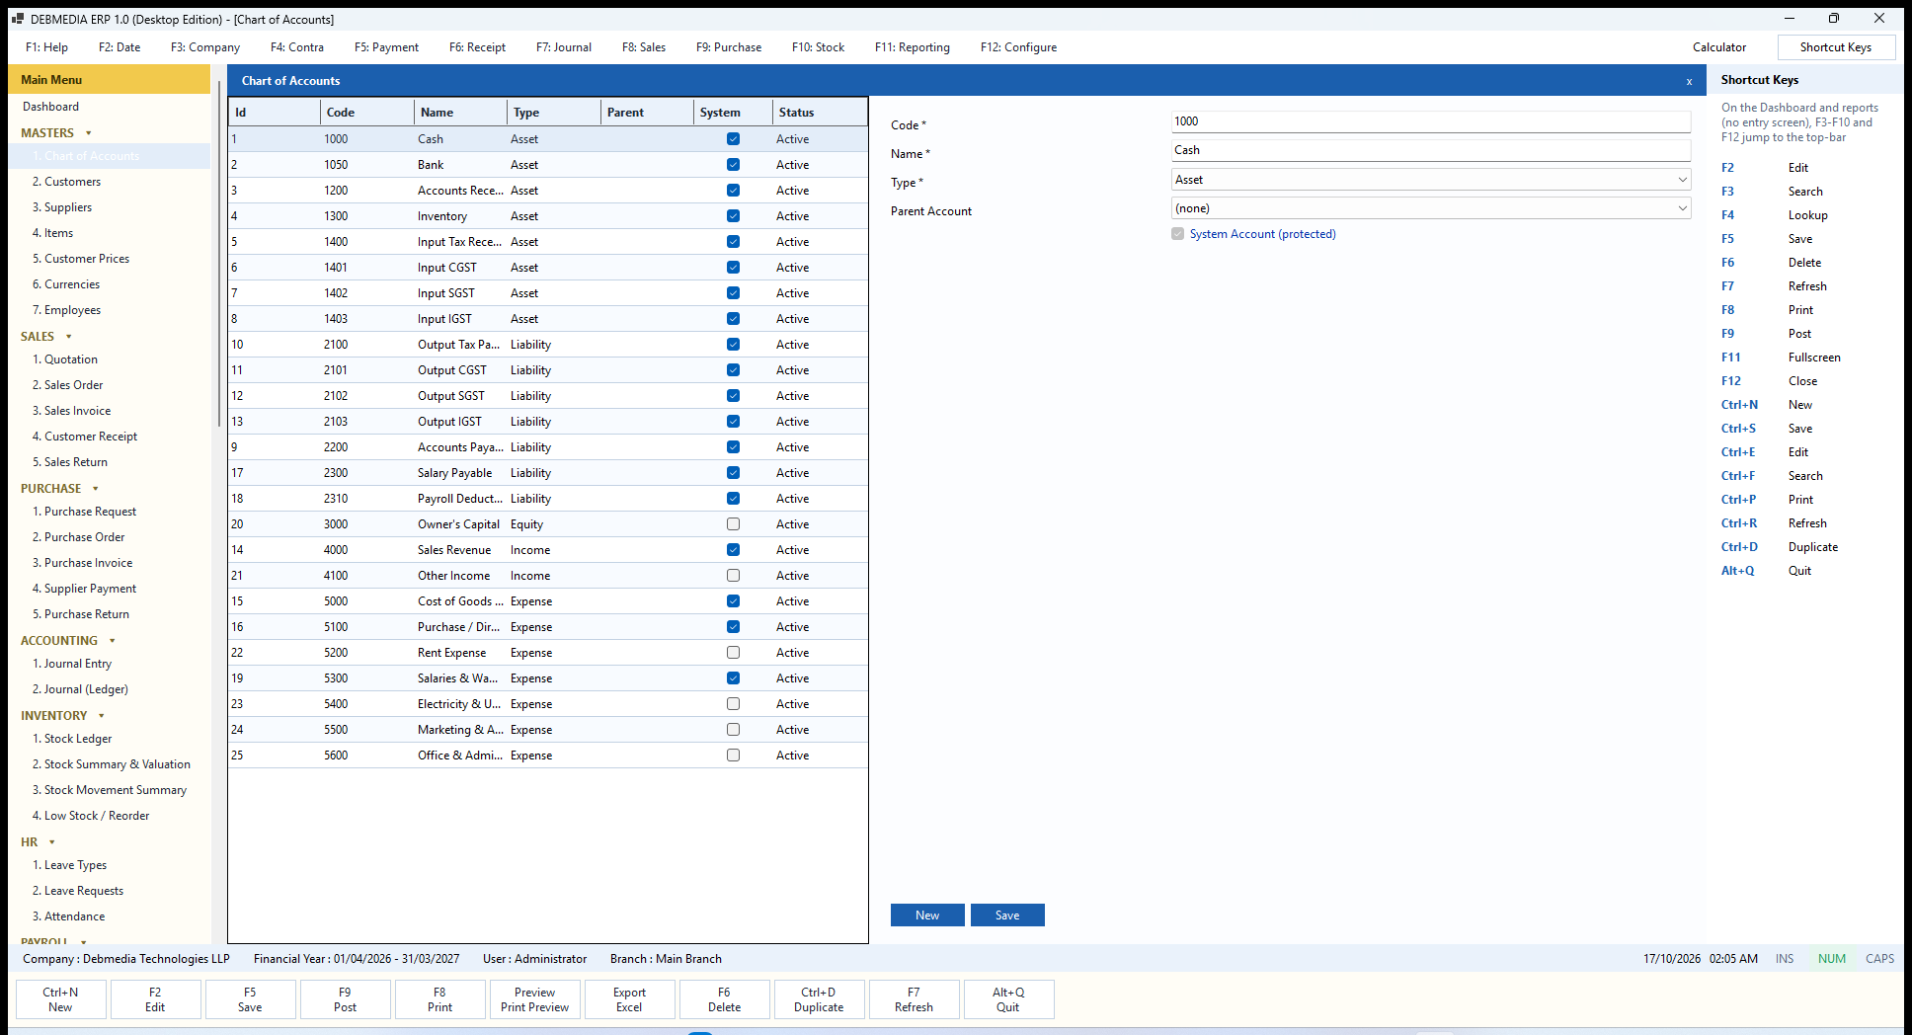Collapse the SALES section arrow
The image size is (1912, 1035).
68,337
